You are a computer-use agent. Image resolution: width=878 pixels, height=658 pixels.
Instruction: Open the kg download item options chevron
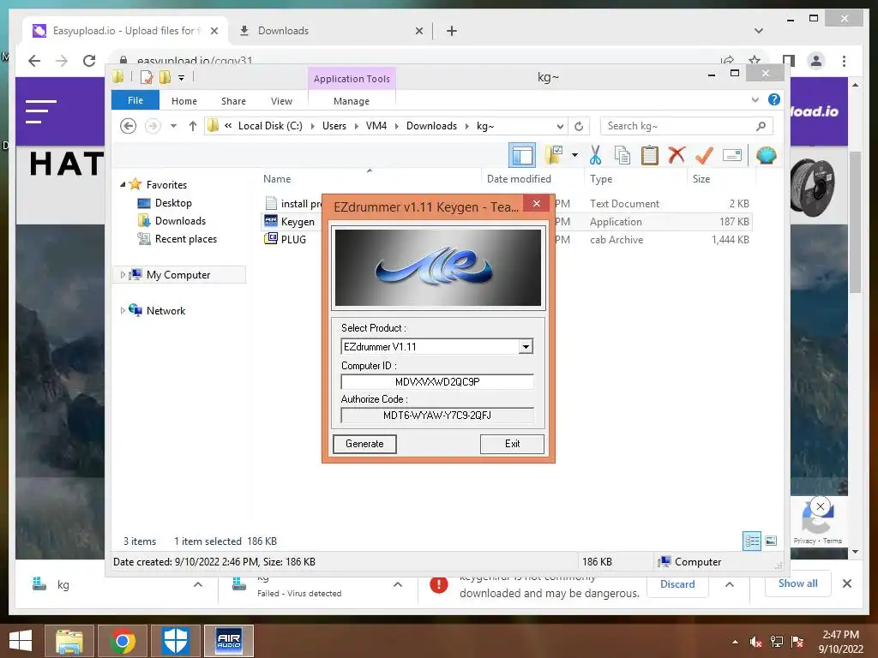(198, 584)
